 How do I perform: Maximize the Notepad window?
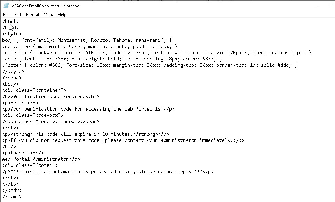point(332,6)
